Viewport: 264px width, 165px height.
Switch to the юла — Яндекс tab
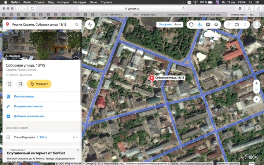[x=145, y=15]
